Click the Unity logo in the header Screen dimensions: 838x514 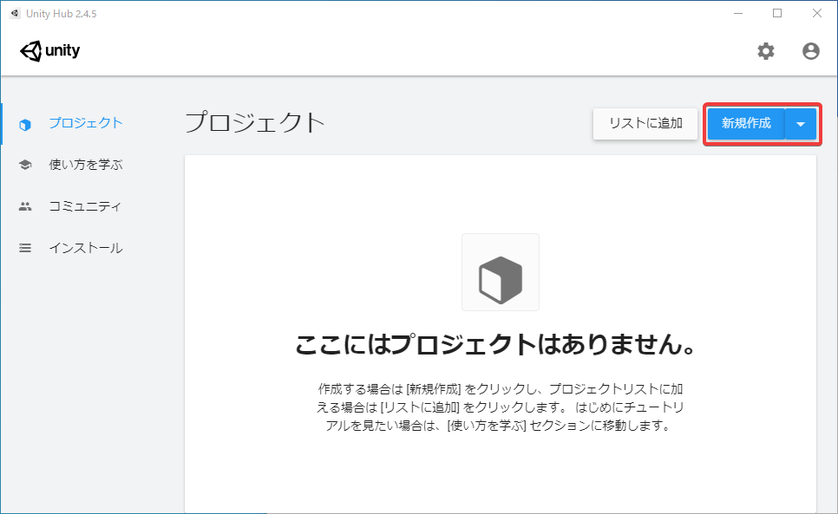click(49, 50)
